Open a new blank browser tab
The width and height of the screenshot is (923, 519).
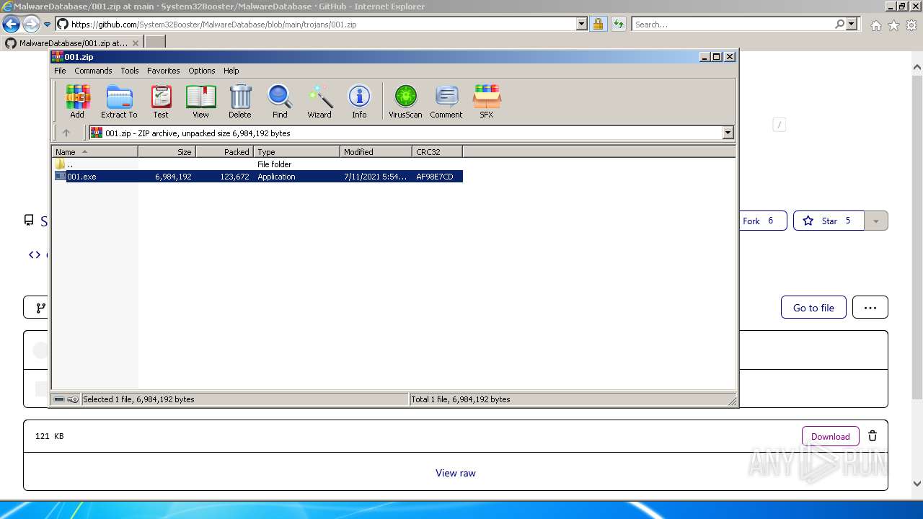click(x=155, y=43)
